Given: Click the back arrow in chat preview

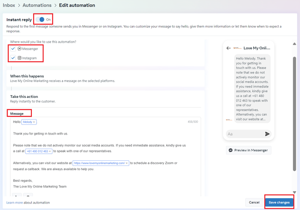Looking at the screenshot, I should tap(228, 48).
